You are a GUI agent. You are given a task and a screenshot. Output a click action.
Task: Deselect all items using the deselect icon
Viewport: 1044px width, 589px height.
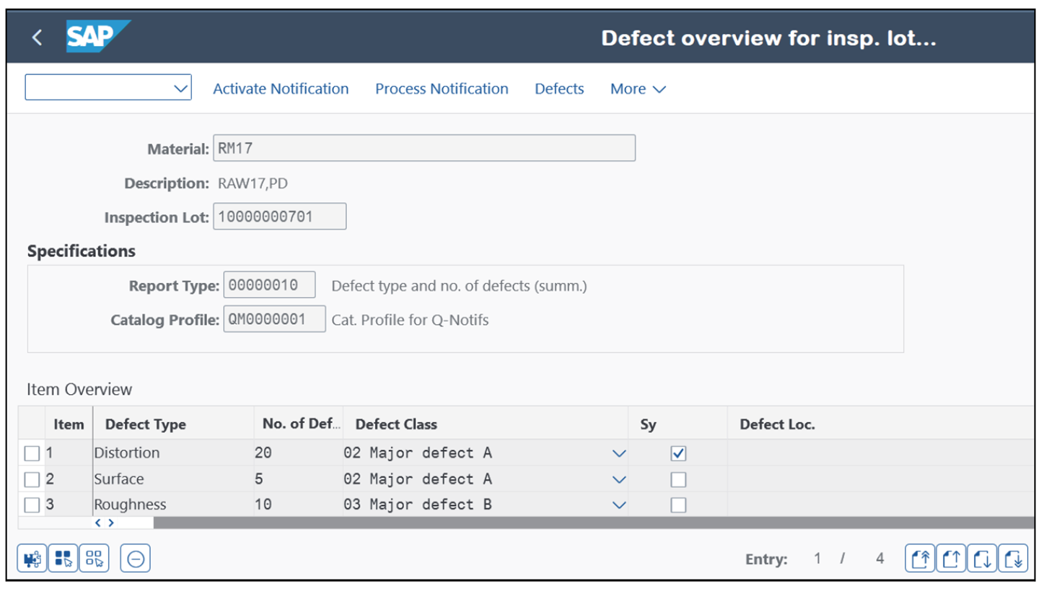pyautogui.click(x=94, y=557)
